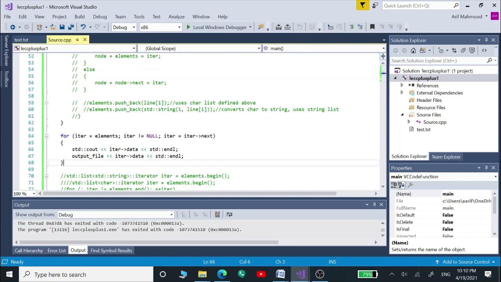Collapse the for loop at line 64

(x=46, y=136)
